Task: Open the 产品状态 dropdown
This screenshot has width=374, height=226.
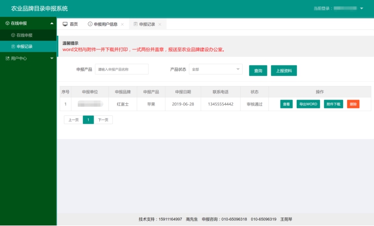Action: coord(215,69)
